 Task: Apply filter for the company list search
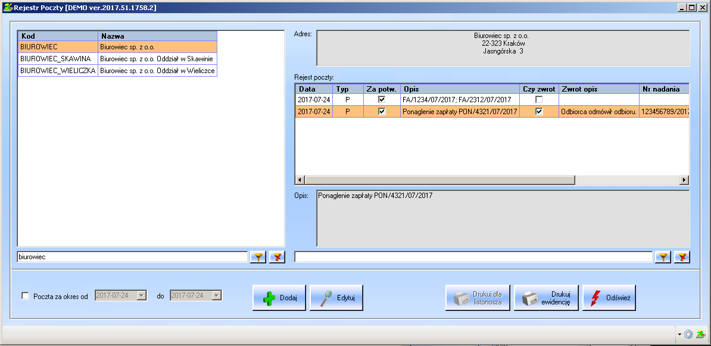click(258, 257)
